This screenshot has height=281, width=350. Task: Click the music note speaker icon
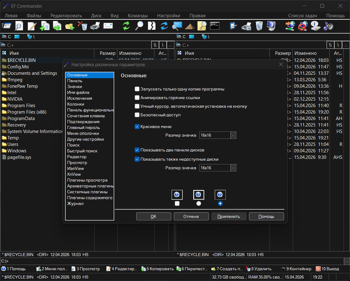pos(328,26)
